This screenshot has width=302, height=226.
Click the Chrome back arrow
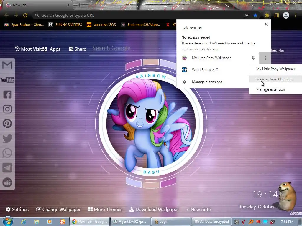(x=6, y=15)
